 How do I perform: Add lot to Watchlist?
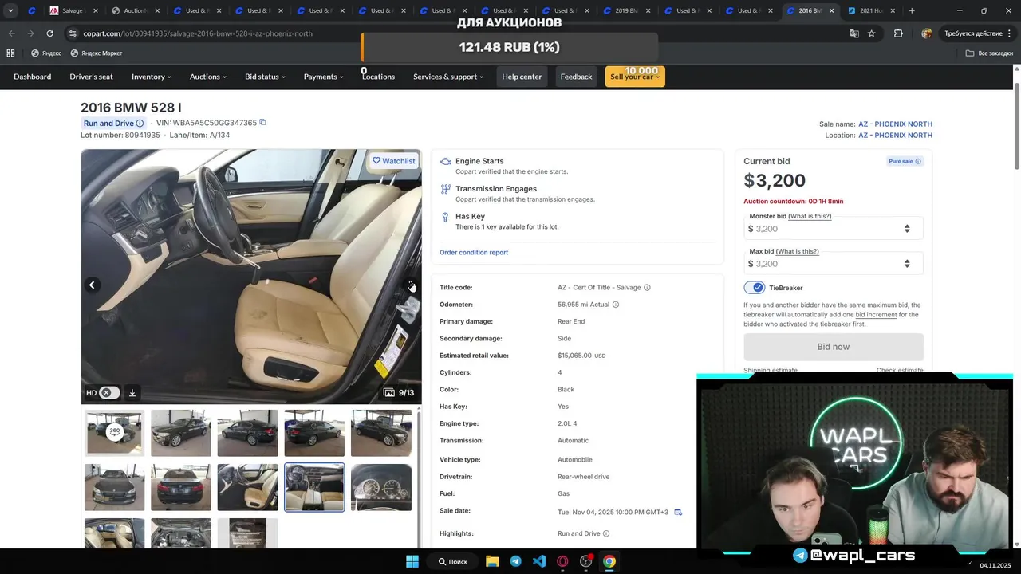pos(394,161)
